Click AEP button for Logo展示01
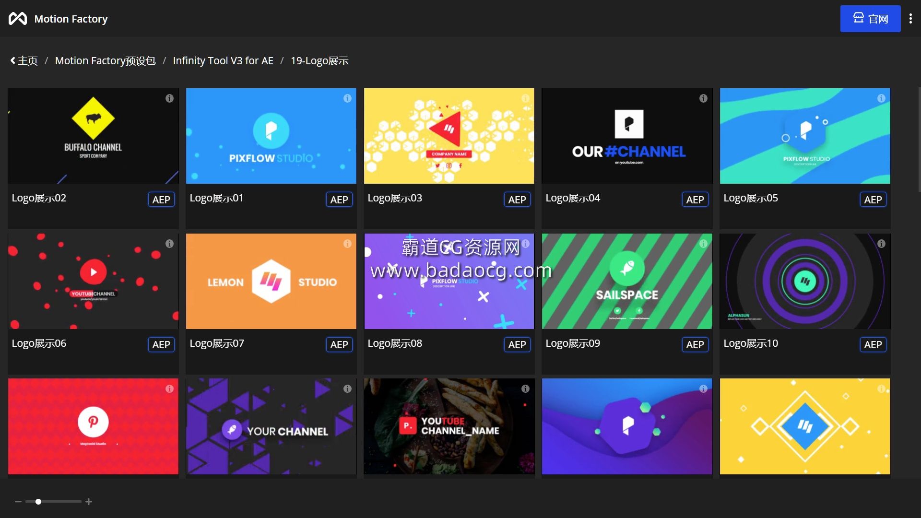 [x=339, y=200]
